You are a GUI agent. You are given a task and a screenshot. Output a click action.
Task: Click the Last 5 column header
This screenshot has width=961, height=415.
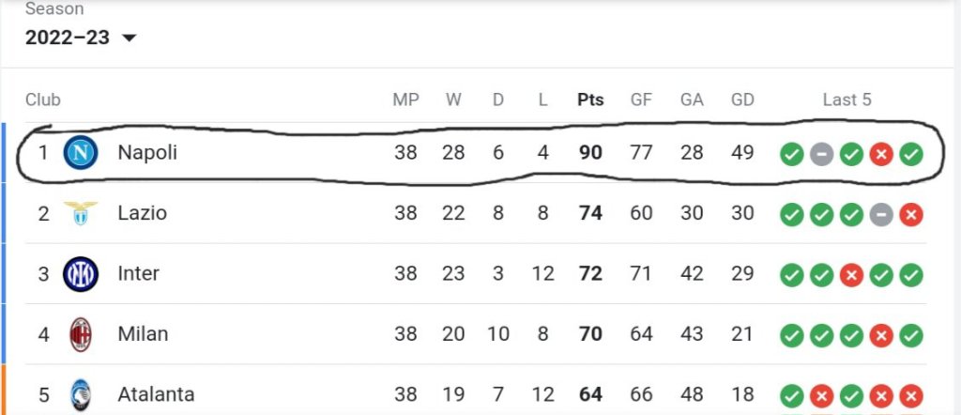847,100
